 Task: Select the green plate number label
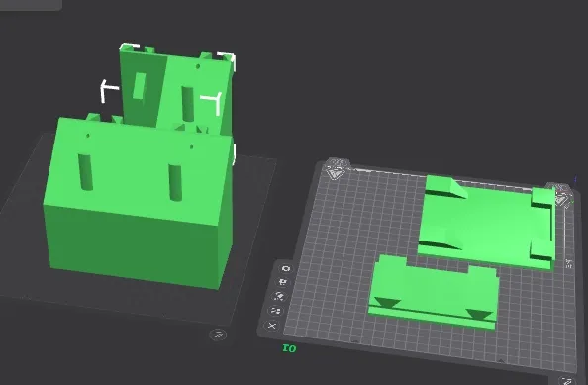[x=289, y=348]
